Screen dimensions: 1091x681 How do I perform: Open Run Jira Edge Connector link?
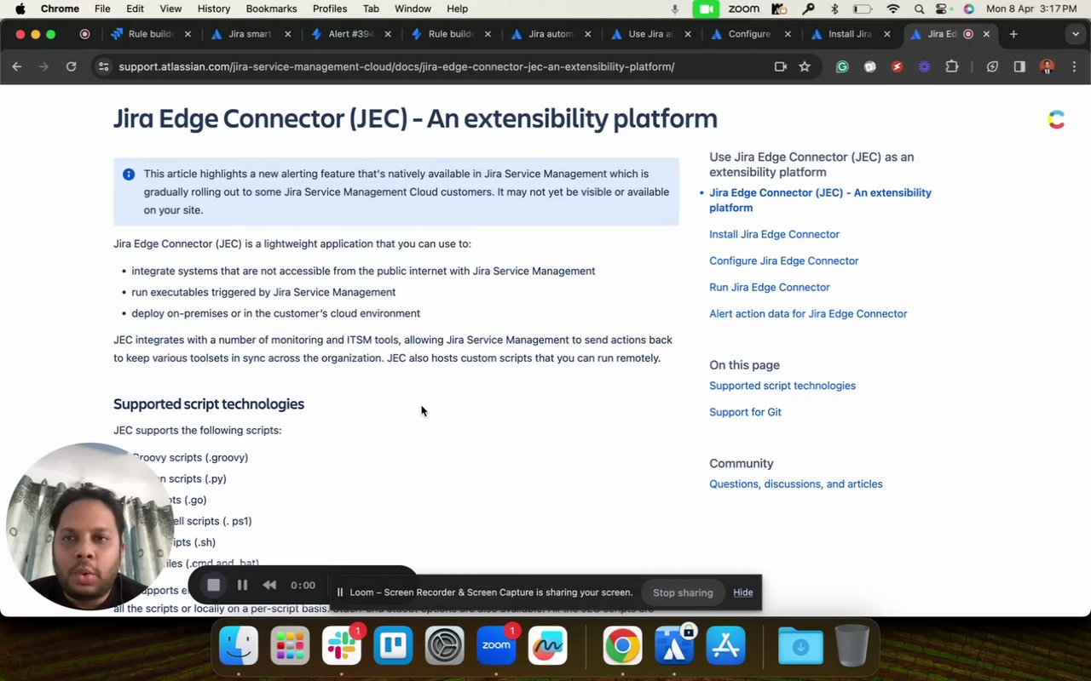point(769,287)
